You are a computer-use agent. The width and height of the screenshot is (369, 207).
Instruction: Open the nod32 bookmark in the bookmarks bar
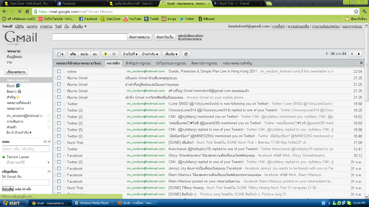19,19
